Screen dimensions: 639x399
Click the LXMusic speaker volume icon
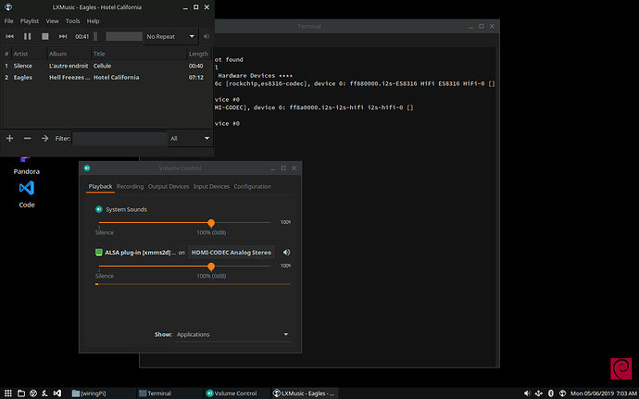[x=207, y=36]
